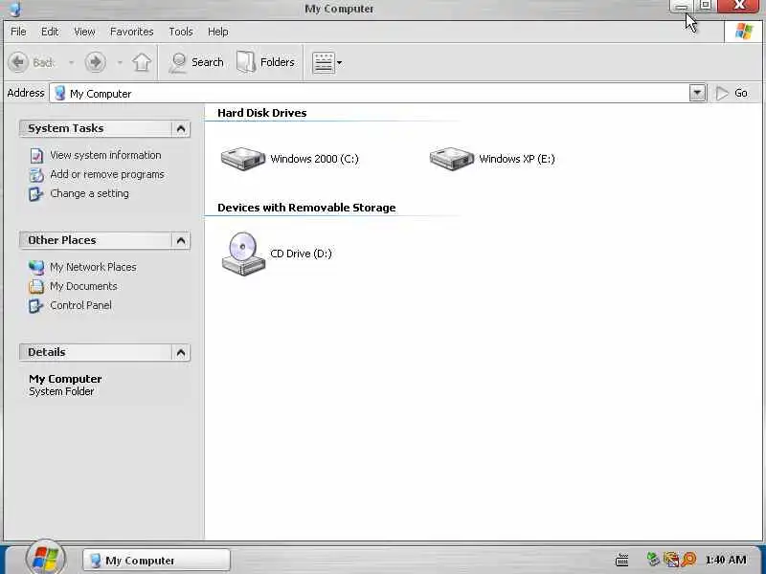
Task: Click Add or remove programs link
Action: 107,174
